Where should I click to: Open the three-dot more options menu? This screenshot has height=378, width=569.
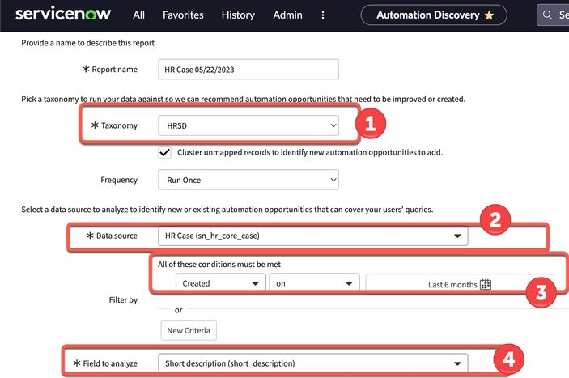click(x=323, y=15)
